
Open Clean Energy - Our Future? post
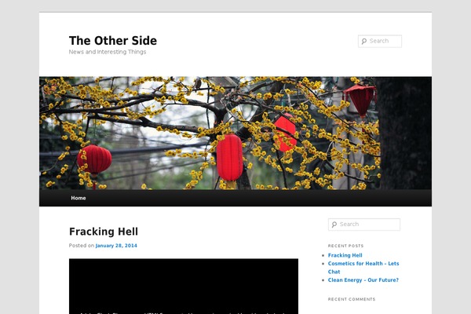click(x=363, y=279)
